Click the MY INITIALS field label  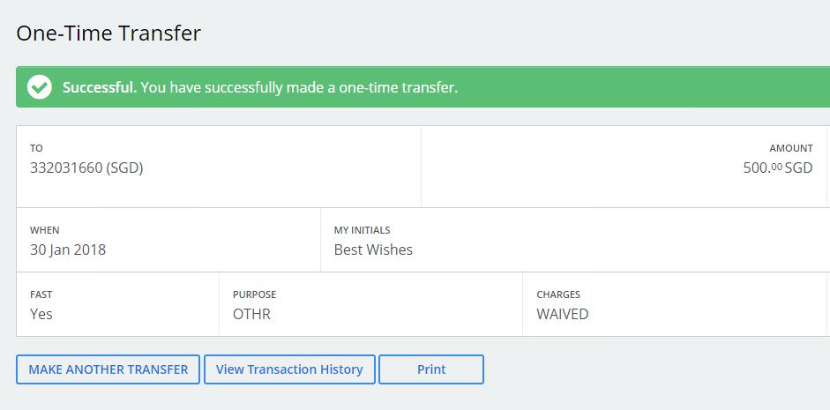362,230
